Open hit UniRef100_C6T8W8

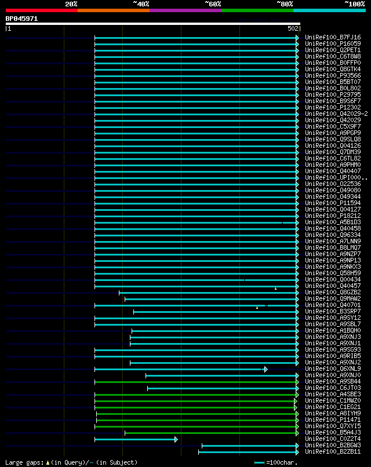[x=333, y=57]
